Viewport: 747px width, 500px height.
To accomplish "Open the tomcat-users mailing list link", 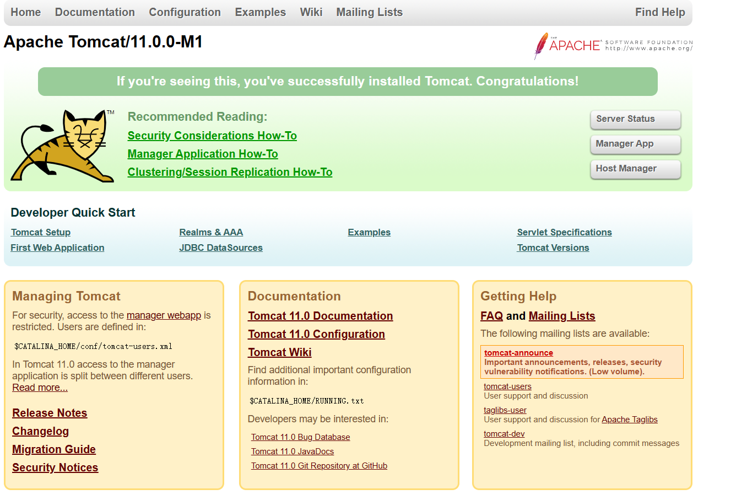I will tap(507, 386).
